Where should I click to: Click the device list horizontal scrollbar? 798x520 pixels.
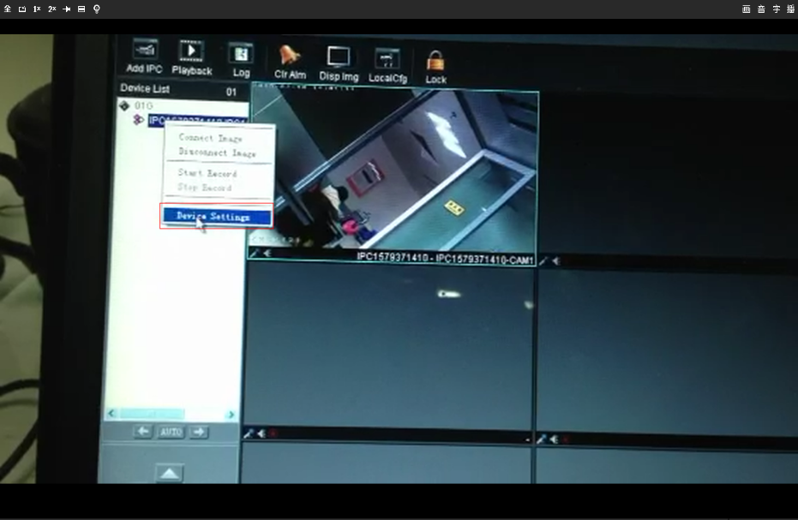click(x=171, y=415)
